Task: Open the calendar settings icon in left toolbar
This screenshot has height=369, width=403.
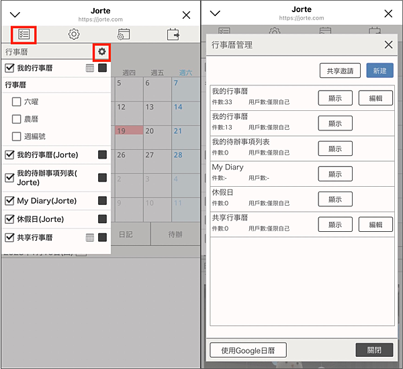Action: click(x=124, y=34)
